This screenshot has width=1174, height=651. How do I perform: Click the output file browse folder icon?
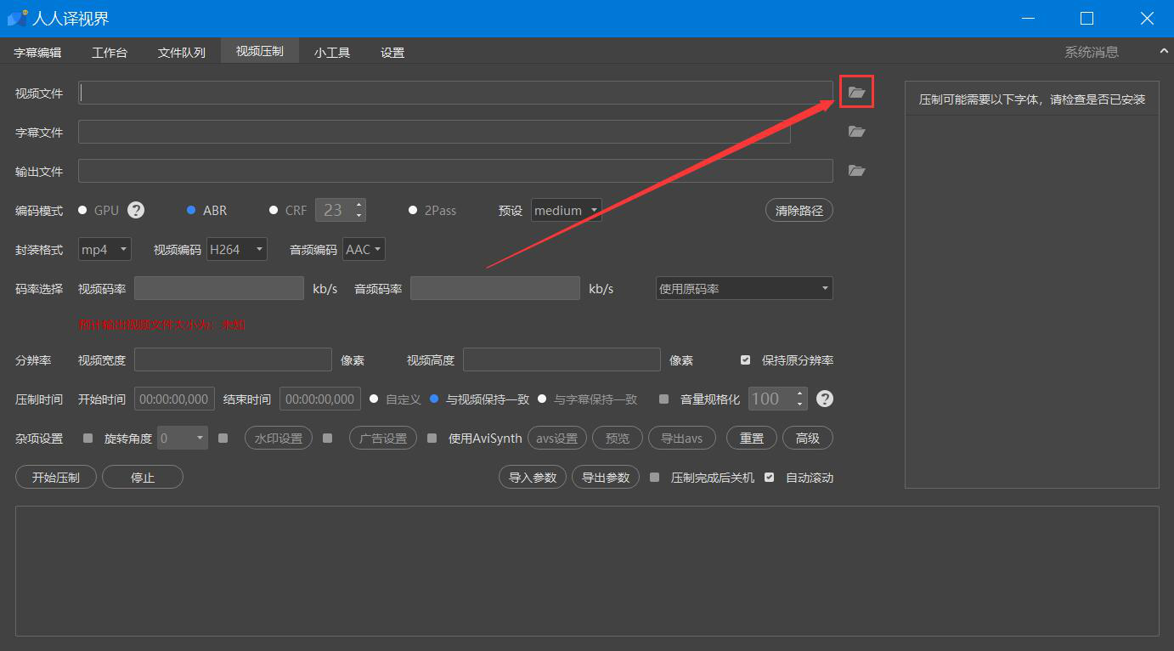856,171
